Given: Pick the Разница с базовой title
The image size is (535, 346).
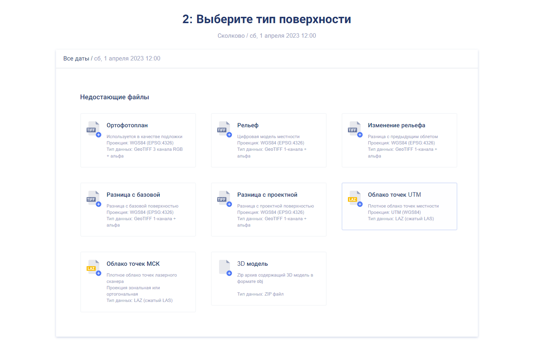Looking at the screenshot, I should click(133, 195).
